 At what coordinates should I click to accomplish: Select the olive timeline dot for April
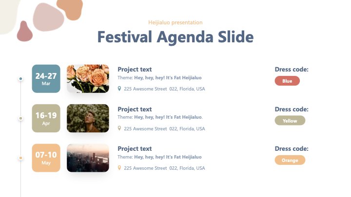(x=20, y=118)
